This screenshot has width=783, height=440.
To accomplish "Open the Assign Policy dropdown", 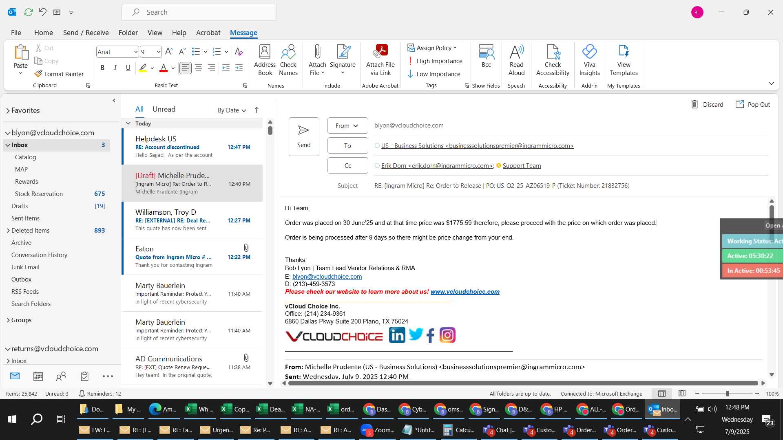I will (432, 48).
